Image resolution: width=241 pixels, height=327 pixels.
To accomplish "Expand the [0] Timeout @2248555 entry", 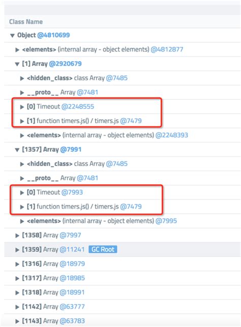I will (x=22, y=107).
